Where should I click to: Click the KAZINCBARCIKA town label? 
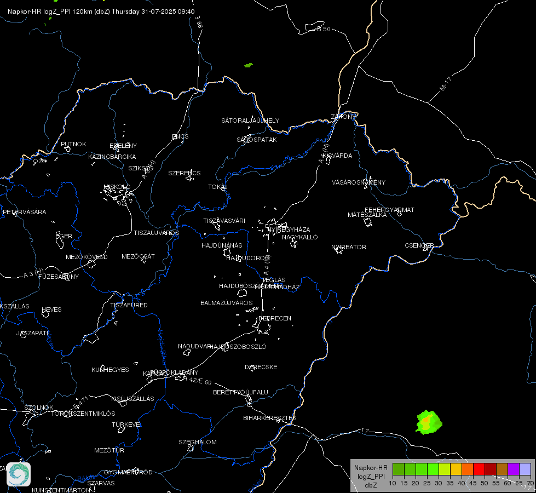pos(112,157)
